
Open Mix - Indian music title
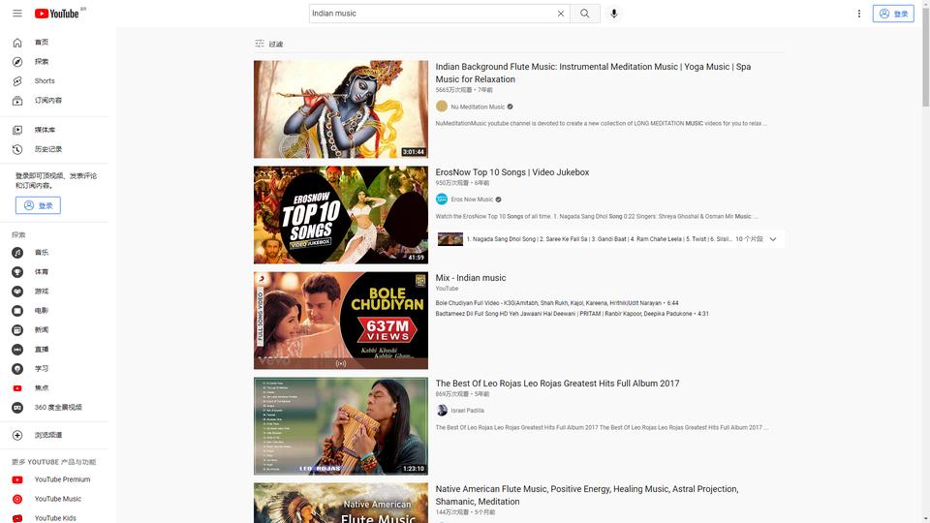471,278
